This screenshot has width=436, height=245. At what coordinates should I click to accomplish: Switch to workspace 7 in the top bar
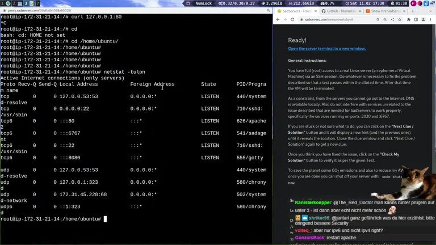37,3
